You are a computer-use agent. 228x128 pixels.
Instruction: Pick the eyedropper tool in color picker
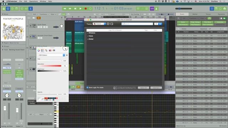[42, 99]
